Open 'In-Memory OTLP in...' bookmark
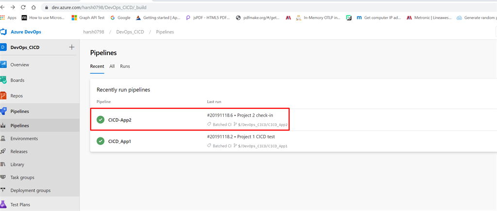Screen dimensions: 497x211 click(318, 18)
